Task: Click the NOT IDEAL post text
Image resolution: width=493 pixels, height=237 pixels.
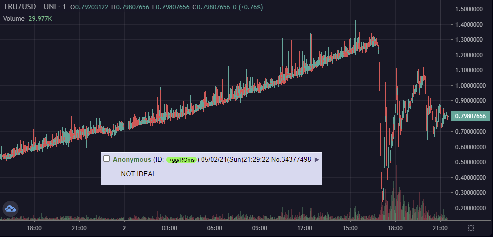Action: coord(138,174)
